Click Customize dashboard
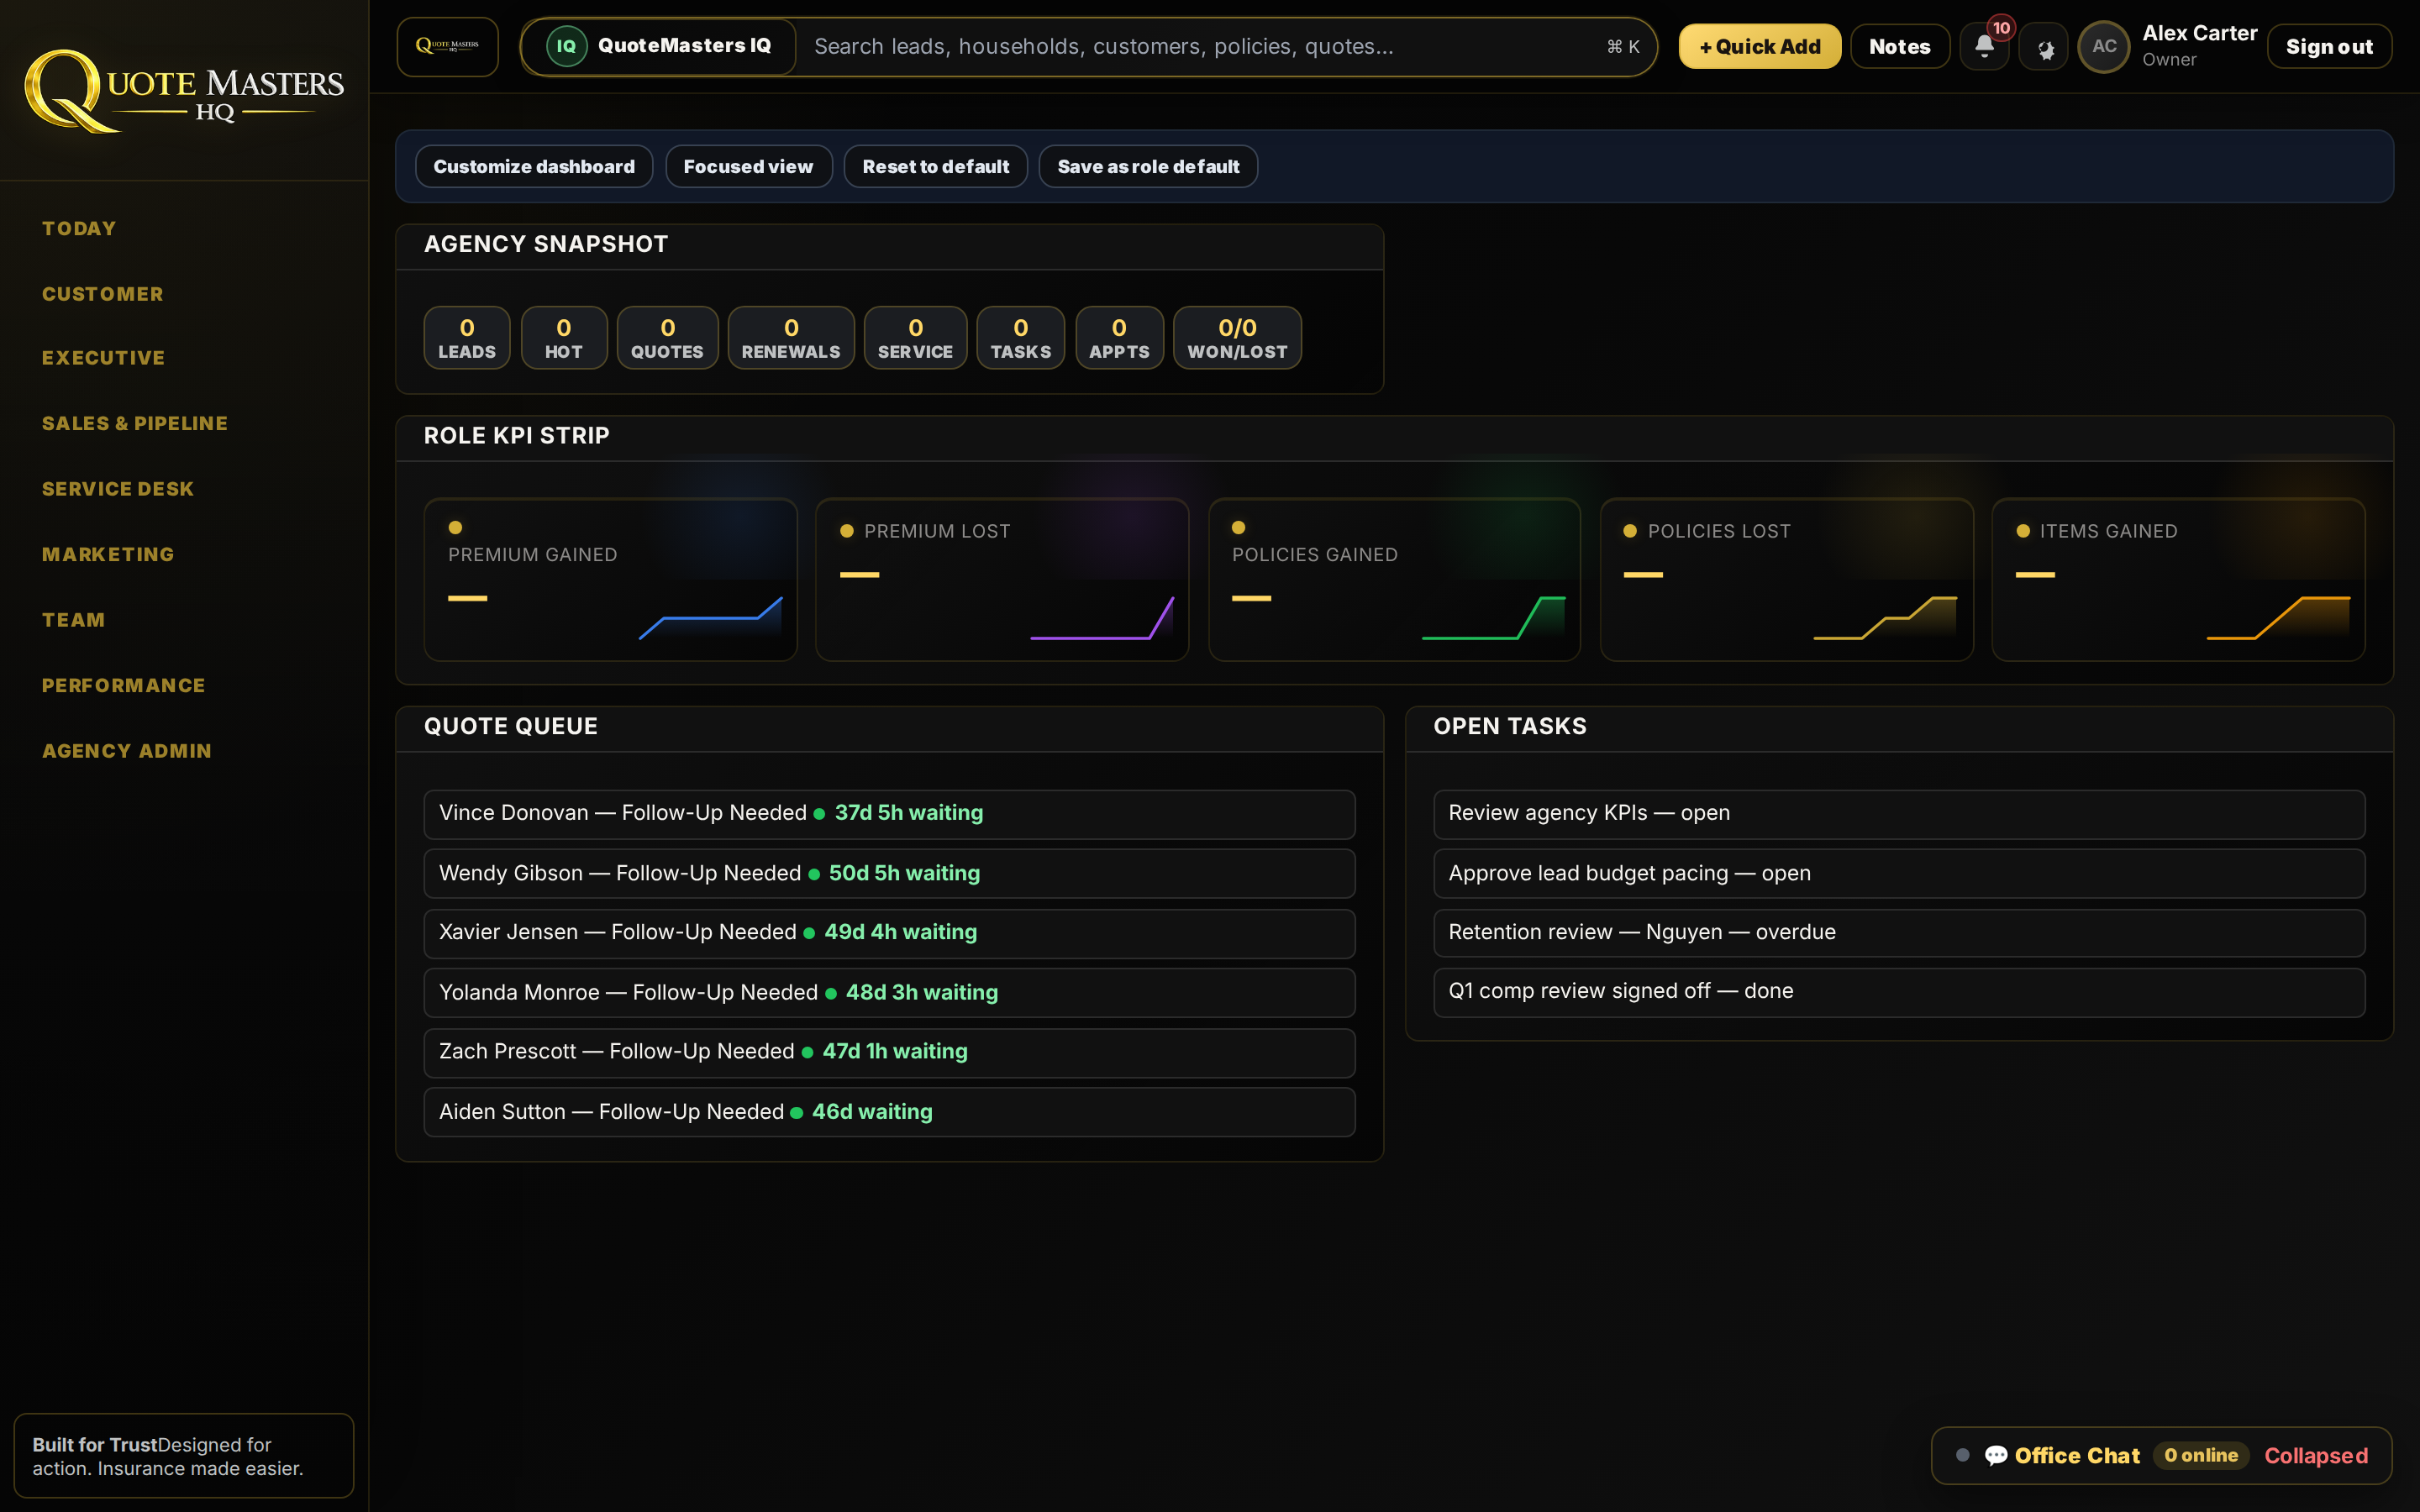This screenshot has height=1512, width=2420. click(x=534, y=166)
